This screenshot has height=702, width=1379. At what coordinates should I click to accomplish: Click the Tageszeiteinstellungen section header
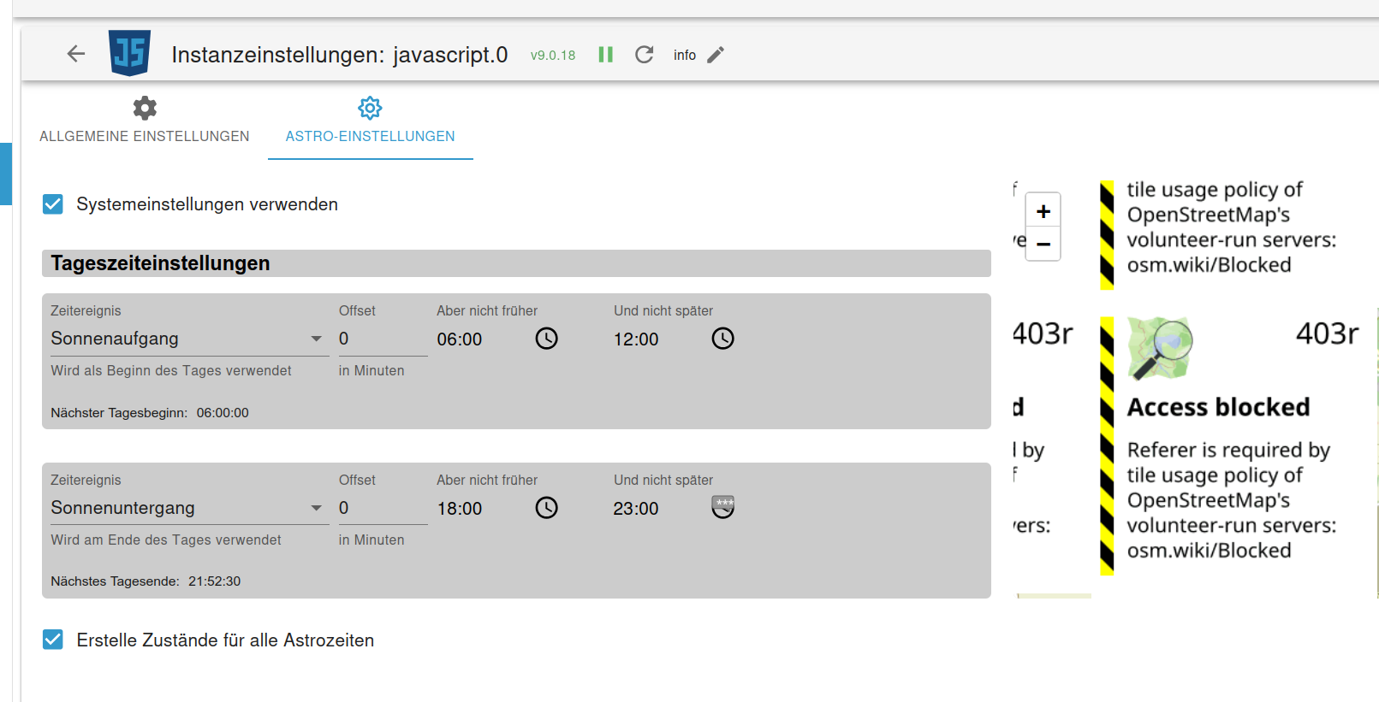[516, 263]
